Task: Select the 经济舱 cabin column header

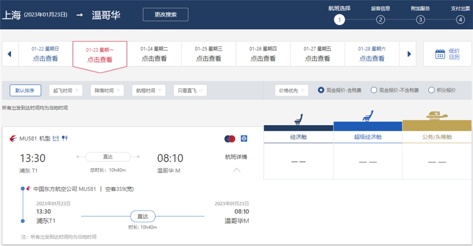Action: (x=299, y=137)
